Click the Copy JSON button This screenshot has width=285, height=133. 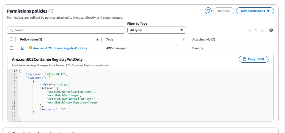pyautogui.click(x=253, y=59)
